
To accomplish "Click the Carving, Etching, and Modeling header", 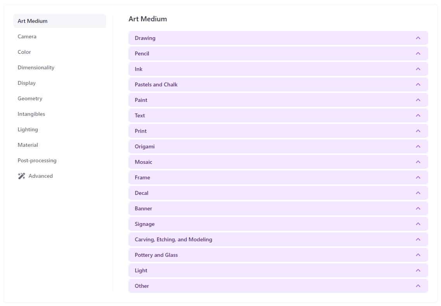I will coord(173,239).
